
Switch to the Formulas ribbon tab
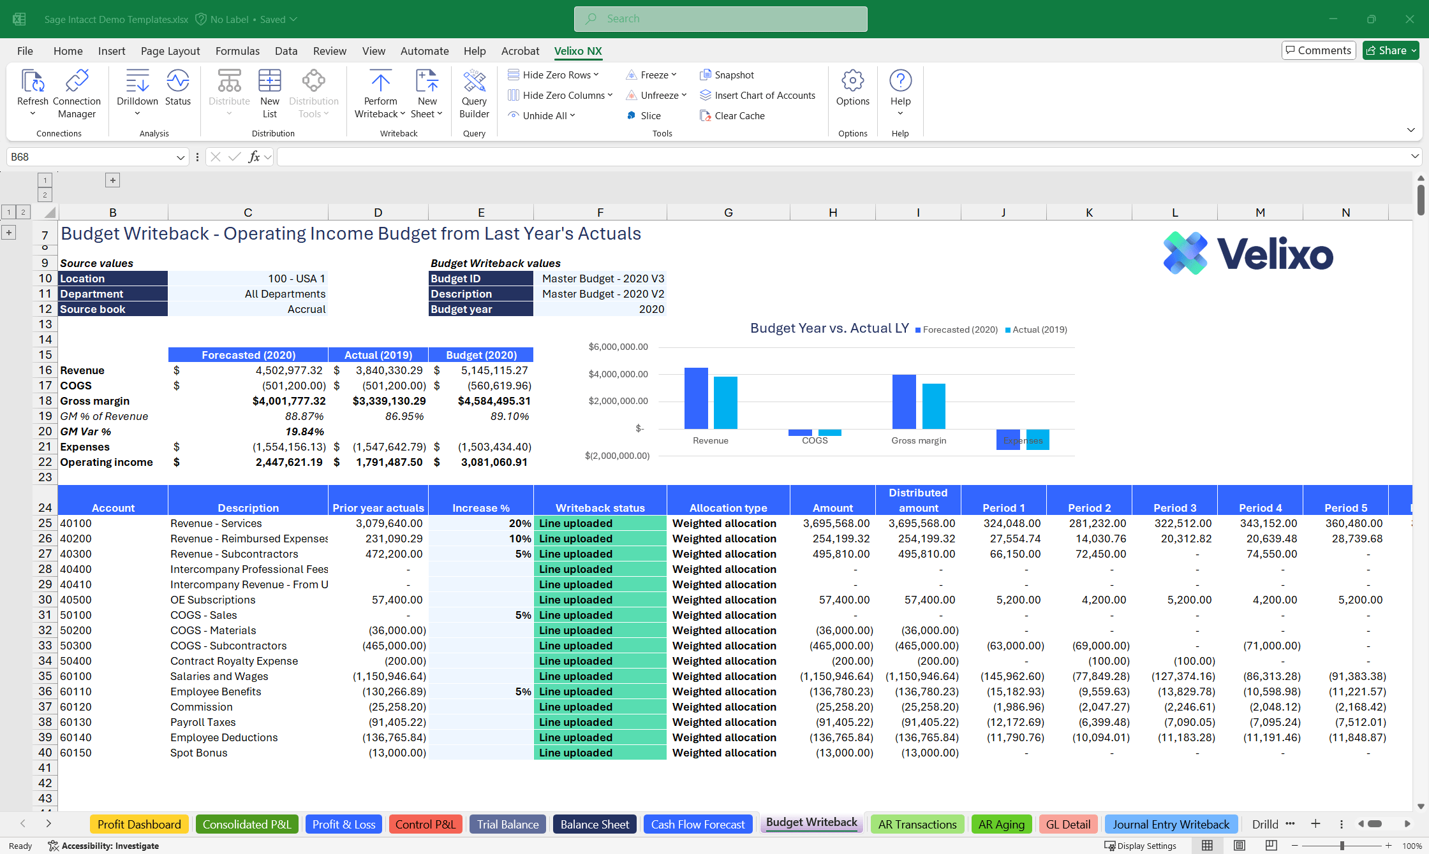coord(237,50)
